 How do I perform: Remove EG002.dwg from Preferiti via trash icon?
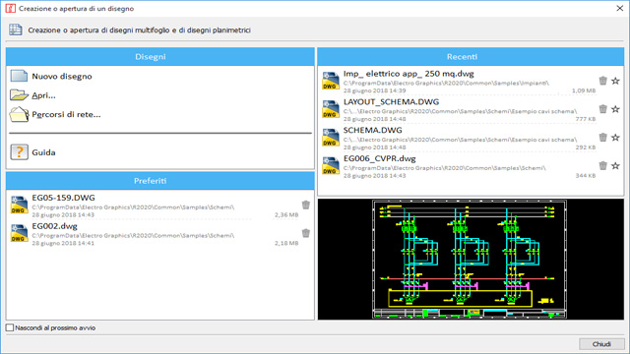click(x=306, y=233)
